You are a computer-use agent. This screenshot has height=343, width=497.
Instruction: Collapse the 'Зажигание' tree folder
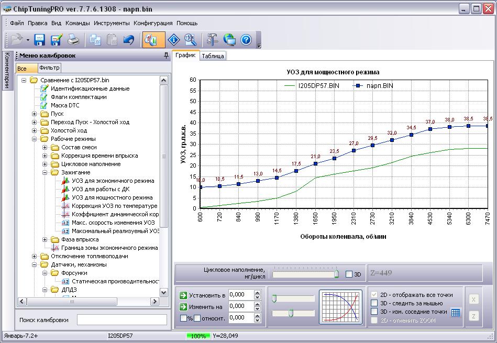point(45,172)
